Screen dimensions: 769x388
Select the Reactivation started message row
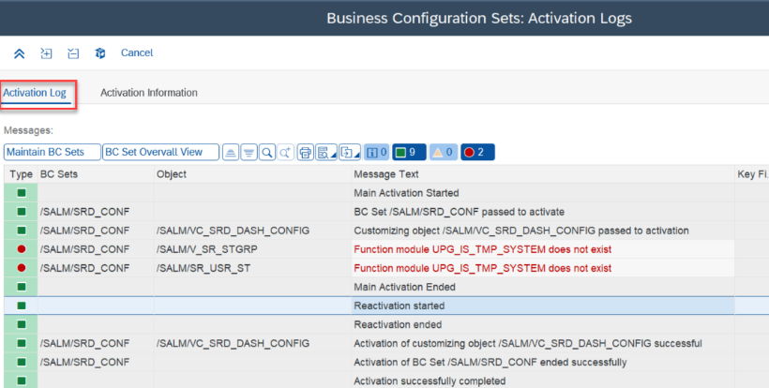[x=386, y=306]
